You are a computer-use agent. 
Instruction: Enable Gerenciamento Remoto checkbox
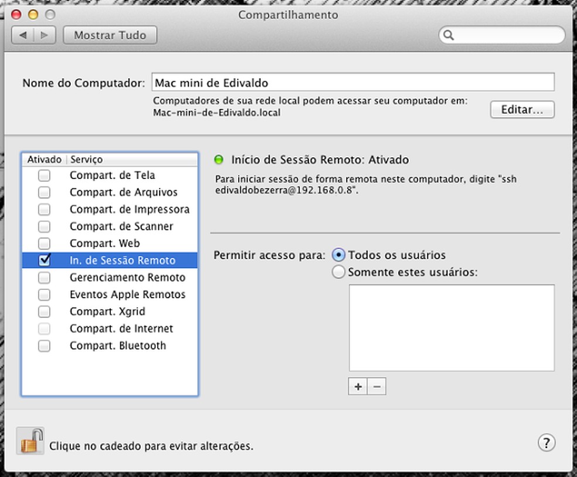click(x=44, y=278)
